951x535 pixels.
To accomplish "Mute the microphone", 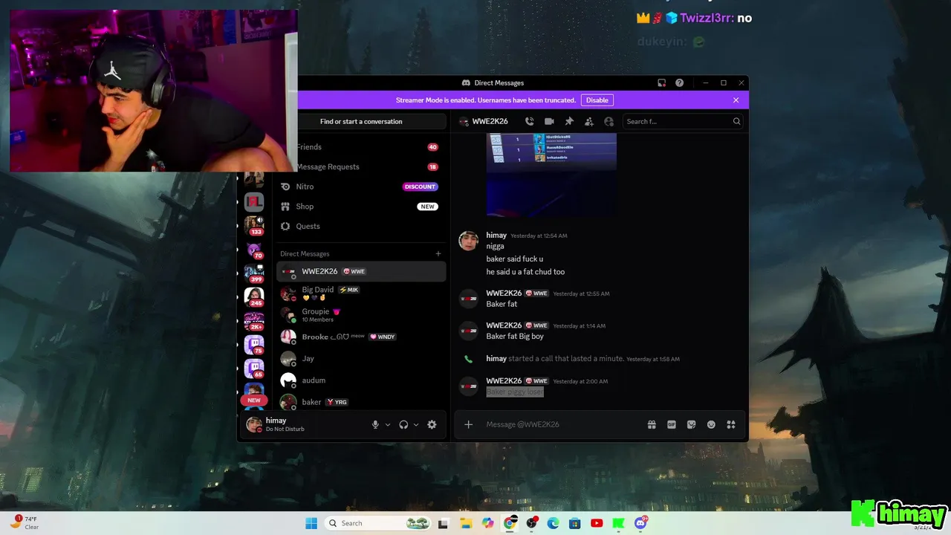I will click(x=376, y=424).
